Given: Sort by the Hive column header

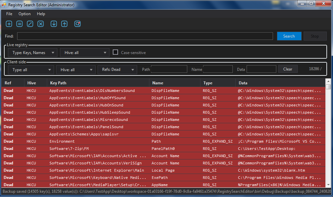Looking at the screenshot, I should [36, 83].
